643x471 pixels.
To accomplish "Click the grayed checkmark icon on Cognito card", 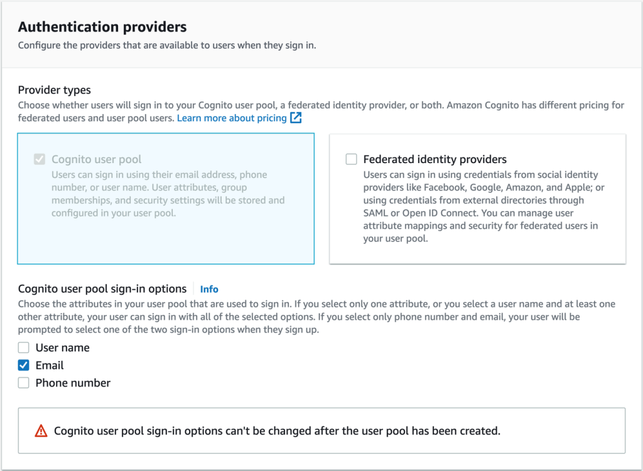I will (x=38, y=159).
